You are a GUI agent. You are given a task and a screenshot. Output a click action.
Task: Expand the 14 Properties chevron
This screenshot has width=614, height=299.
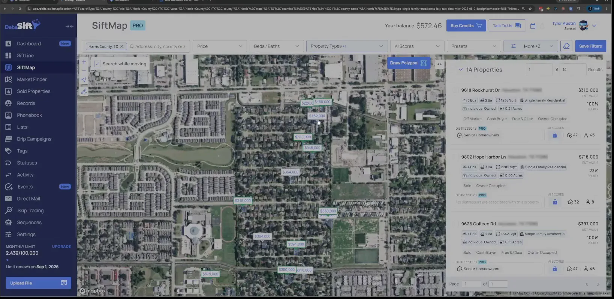coord(460,70)
